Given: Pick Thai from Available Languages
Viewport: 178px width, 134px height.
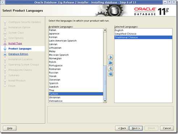Looking at the screenshot, I should tap(76, 90).
